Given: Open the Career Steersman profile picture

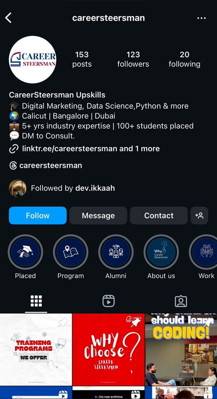Looking at the screenshot, I should click(x=33, y=59).
